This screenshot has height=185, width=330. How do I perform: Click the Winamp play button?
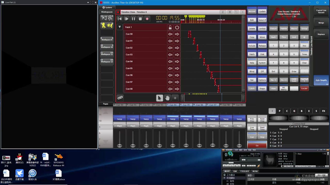pyautogui.click(x=228, y=166)
